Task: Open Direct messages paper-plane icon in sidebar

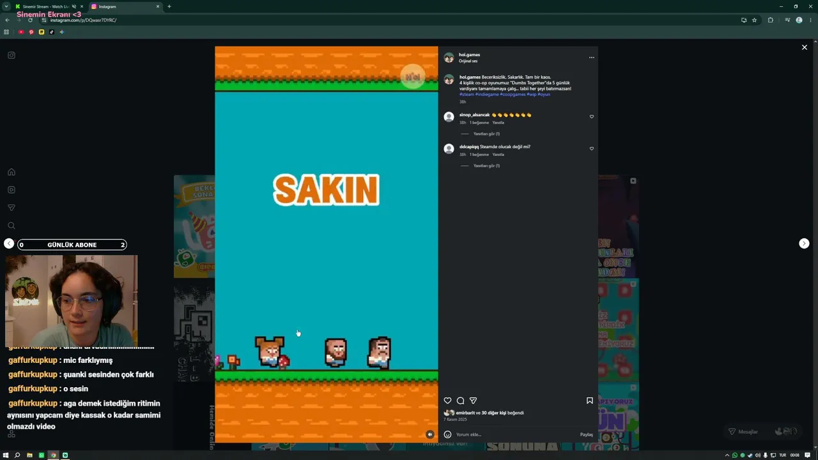Action: pos(12,208)
